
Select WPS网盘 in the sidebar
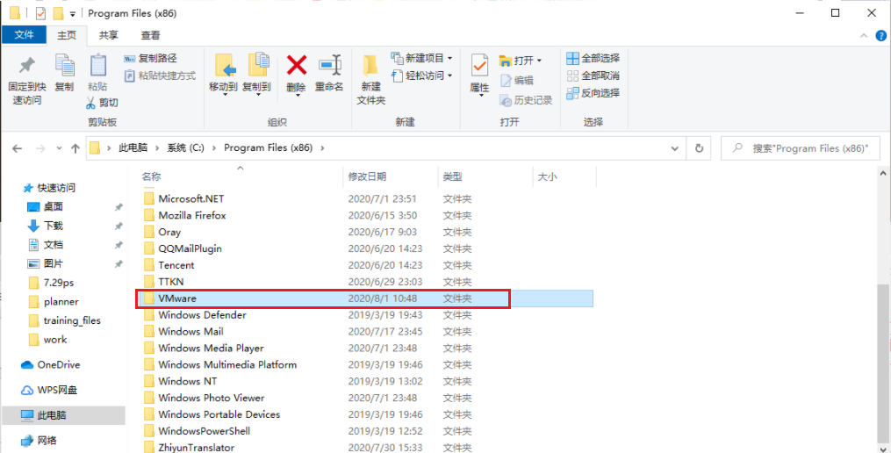tap(49, 390)
